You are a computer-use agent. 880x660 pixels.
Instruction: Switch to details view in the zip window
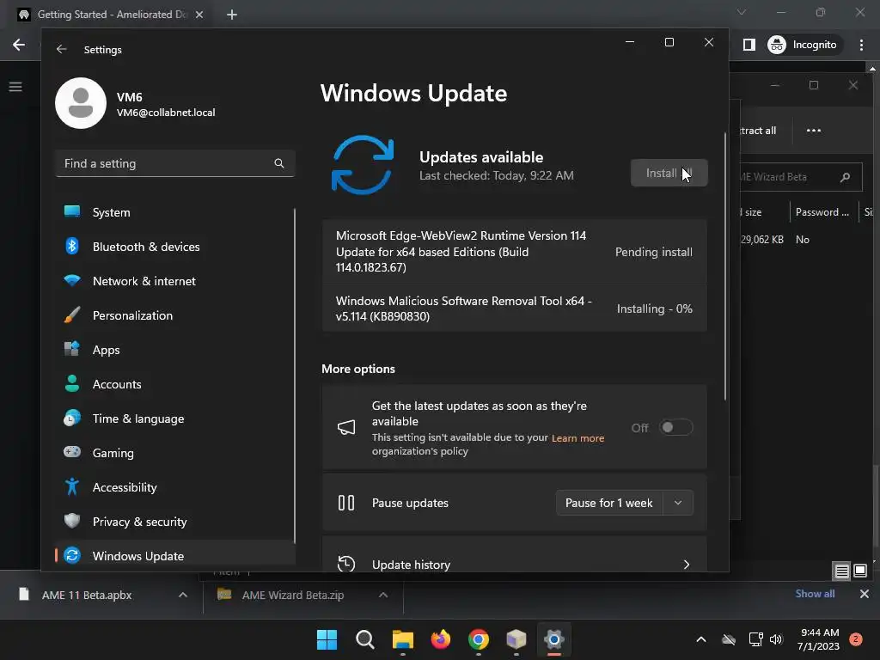[842, 571]
